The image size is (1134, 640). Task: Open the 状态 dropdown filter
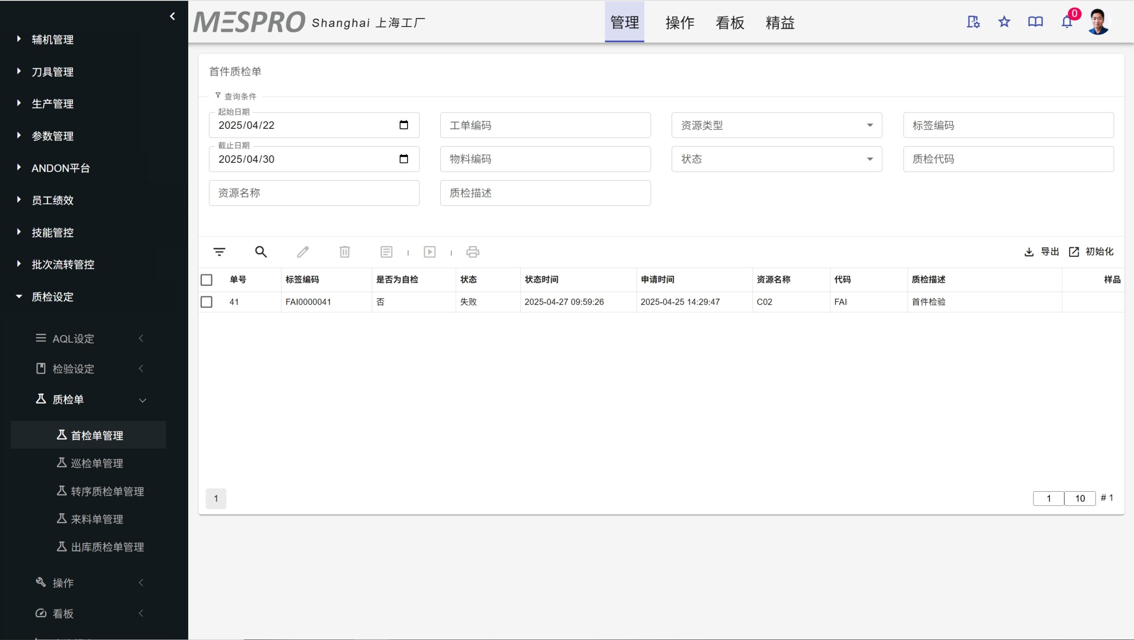pyautogui.click(x=777, y=159)
